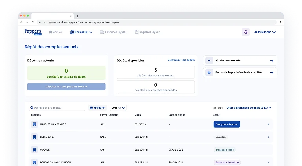Open Jean Dupont account dropdown
302x166 pixels.
pos(265,32)
